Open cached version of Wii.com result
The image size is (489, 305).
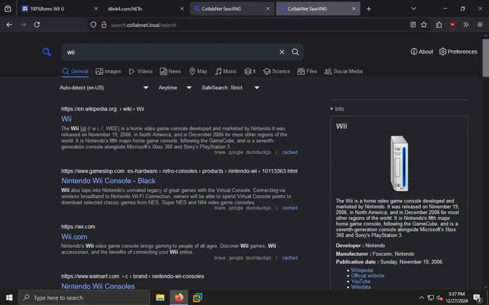(290, 258)
